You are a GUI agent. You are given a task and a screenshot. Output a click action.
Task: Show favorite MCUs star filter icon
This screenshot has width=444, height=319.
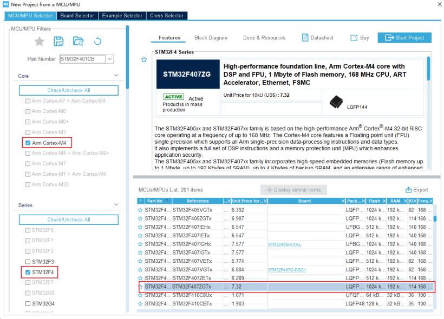40,42
